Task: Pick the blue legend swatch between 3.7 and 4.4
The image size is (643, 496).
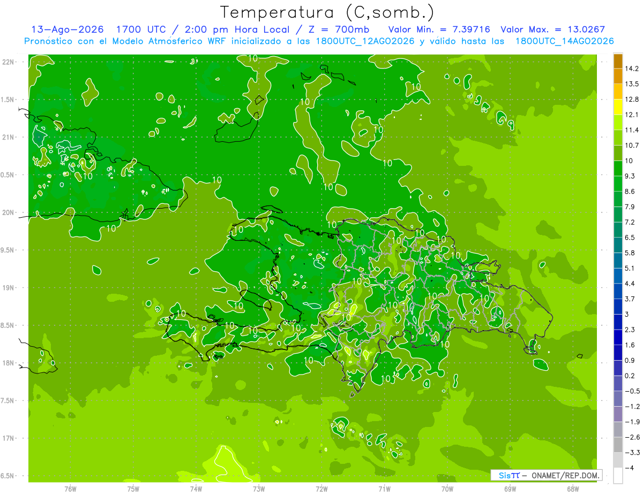Action: click(x=618, y=291)
